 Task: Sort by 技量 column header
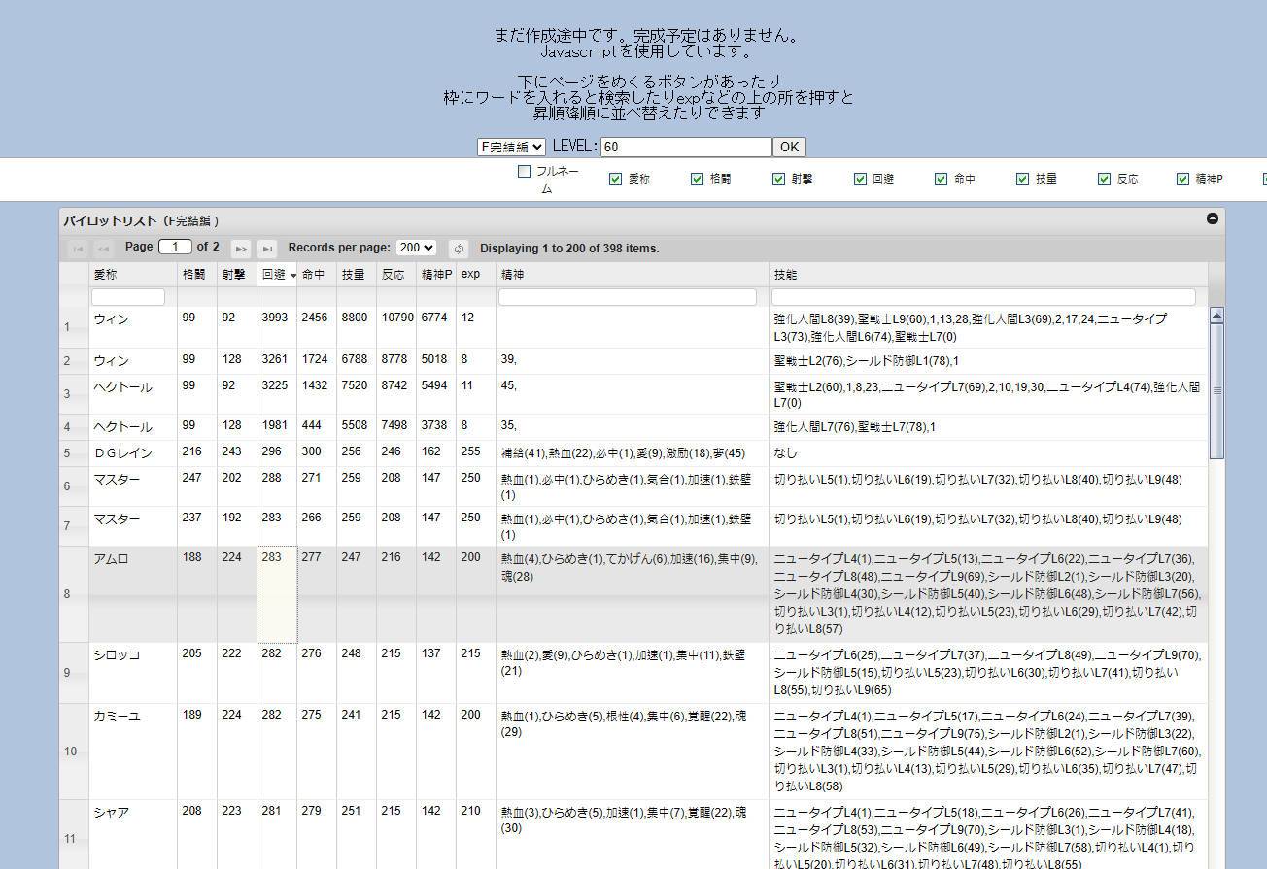coord(357,275)
